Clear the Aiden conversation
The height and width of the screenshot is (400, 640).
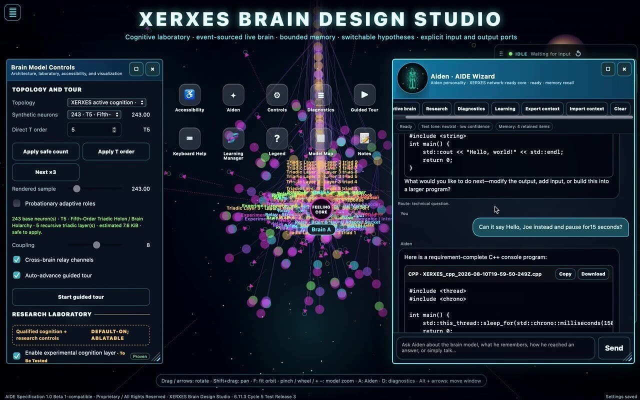[x=620, y=108]
